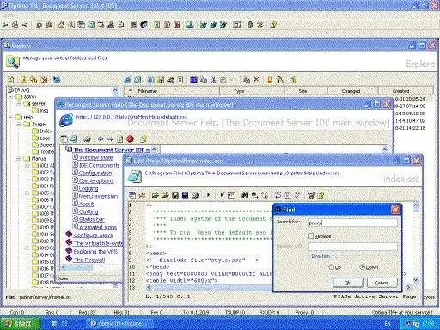This screenshot has width=440, height=330.
Task: Click the Req: 33 status bar field
Action: [x=87, y=312]
